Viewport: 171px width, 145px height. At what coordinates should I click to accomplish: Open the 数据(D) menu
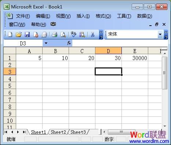pos(145,16)
